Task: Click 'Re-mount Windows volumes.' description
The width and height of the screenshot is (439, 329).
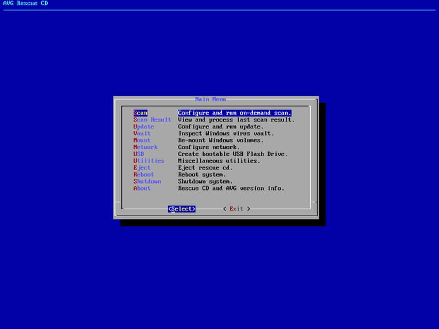Action: point(221,141)
